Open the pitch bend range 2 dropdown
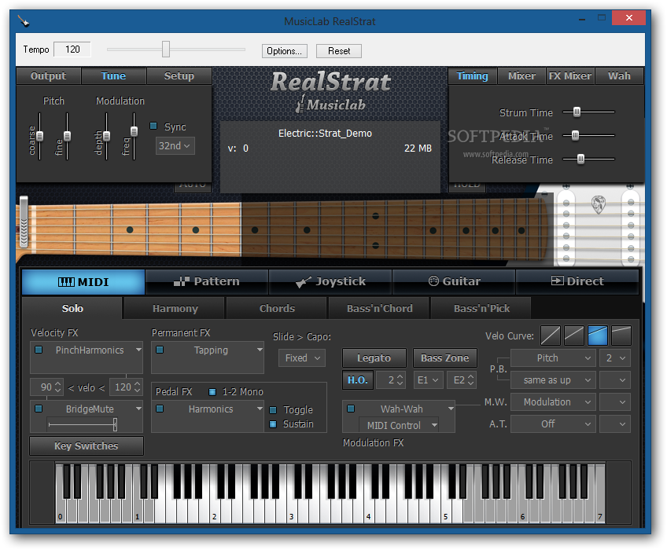Image resolution: width=667 pixels, height=550 pixels. click(615, 357)
